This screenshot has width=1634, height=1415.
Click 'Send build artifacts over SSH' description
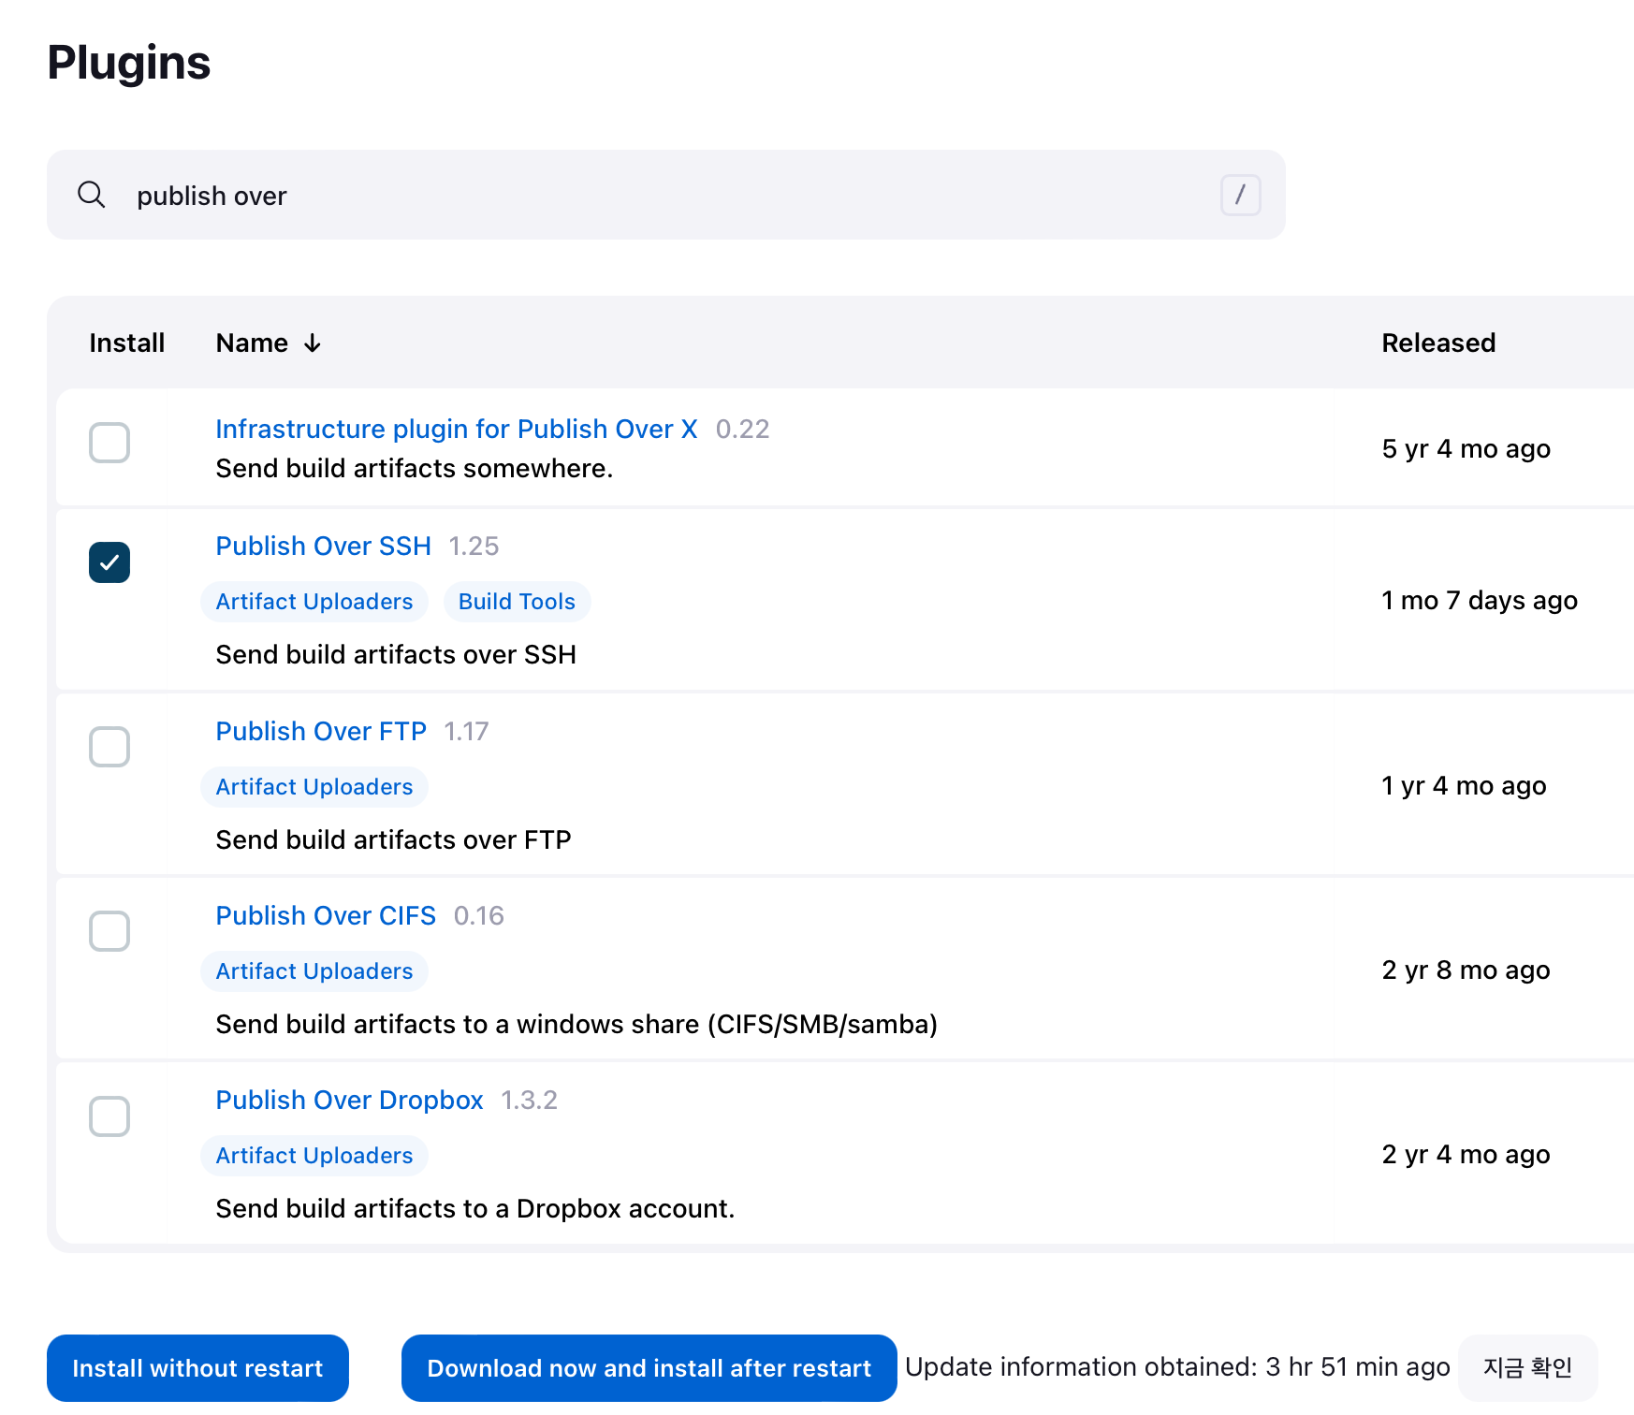(396, 654)
